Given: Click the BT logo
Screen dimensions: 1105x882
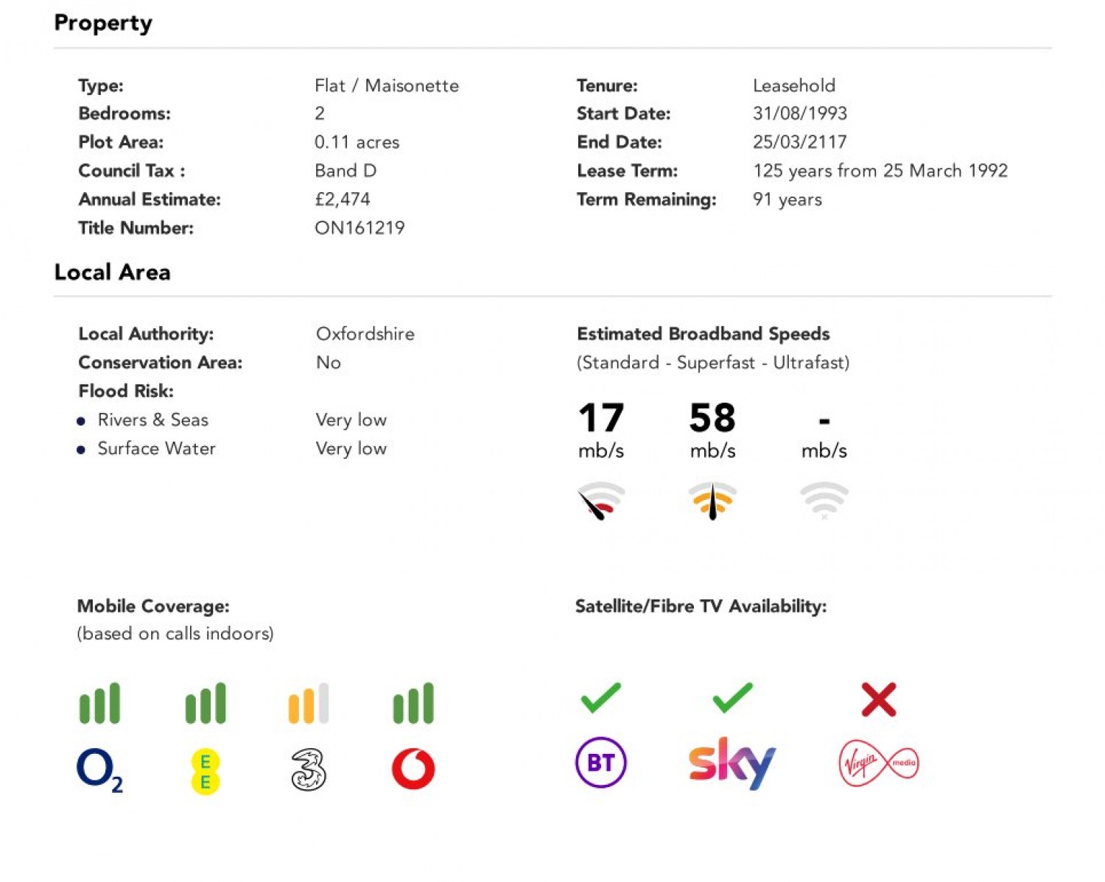Looking at the screenshot, I should [601, 762].
